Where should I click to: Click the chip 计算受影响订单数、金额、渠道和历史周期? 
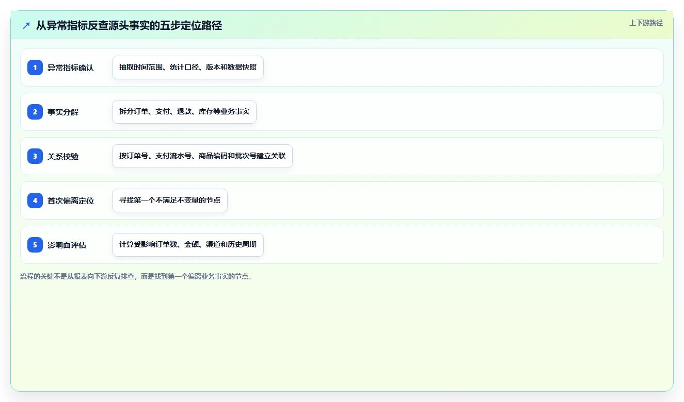click(x=188, y=245)
